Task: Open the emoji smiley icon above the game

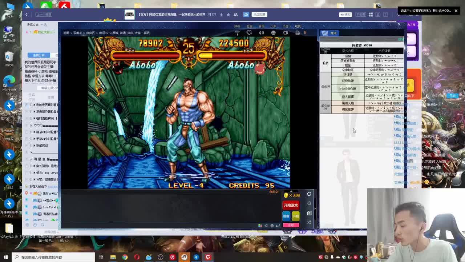Action: pyautogui.click(x=273, y=33)
